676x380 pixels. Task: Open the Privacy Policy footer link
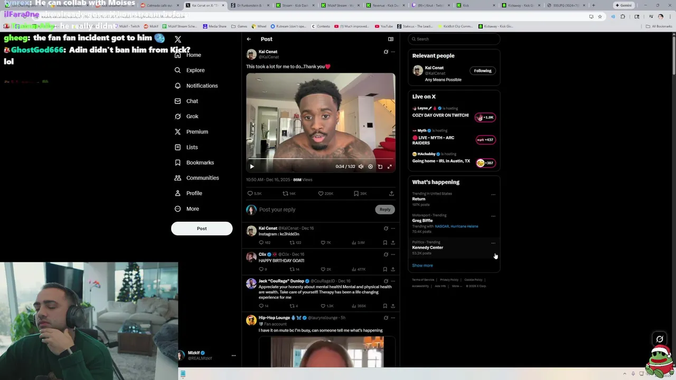[449, 280]
